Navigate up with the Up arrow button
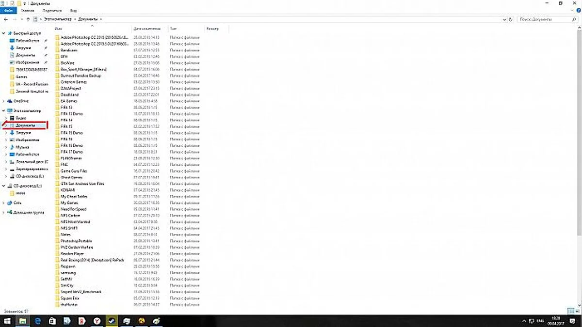 (29, 19)
